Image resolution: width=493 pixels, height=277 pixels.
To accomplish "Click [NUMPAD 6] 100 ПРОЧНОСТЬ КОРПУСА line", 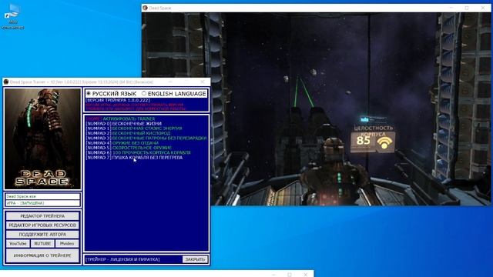I will (x=139, y=152).
